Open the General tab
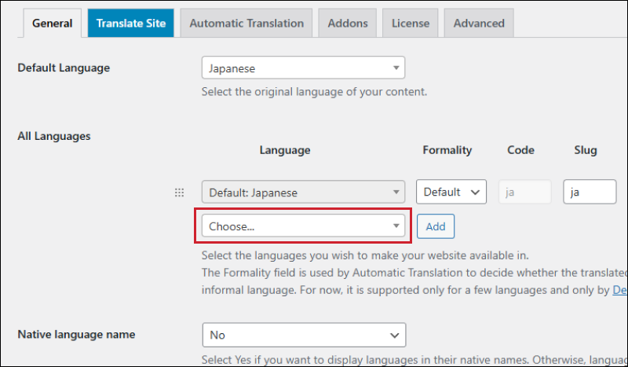628x367 pixels. coord(52,24)
